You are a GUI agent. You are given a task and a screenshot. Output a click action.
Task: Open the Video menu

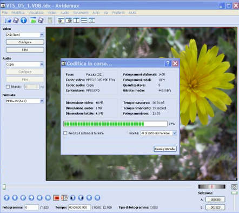(52, 12)
